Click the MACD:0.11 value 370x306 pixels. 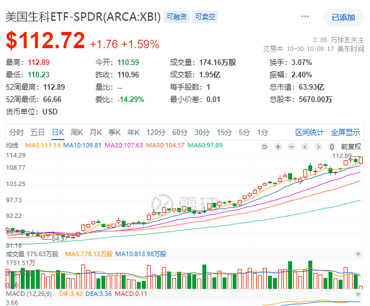131,294
